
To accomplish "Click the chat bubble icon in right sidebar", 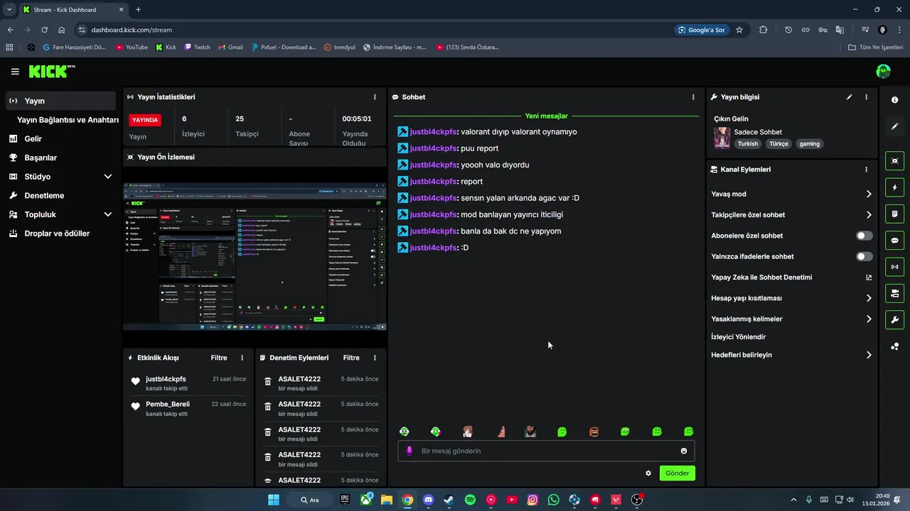I will pos(894,241).
